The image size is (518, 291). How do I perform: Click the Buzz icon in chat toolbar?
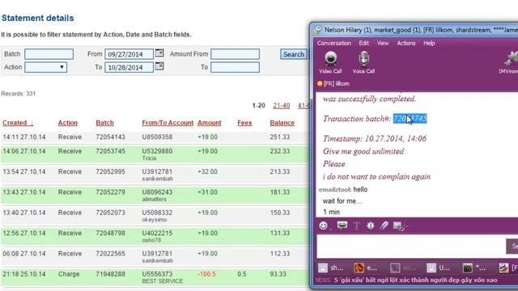[x=371, y=226]
